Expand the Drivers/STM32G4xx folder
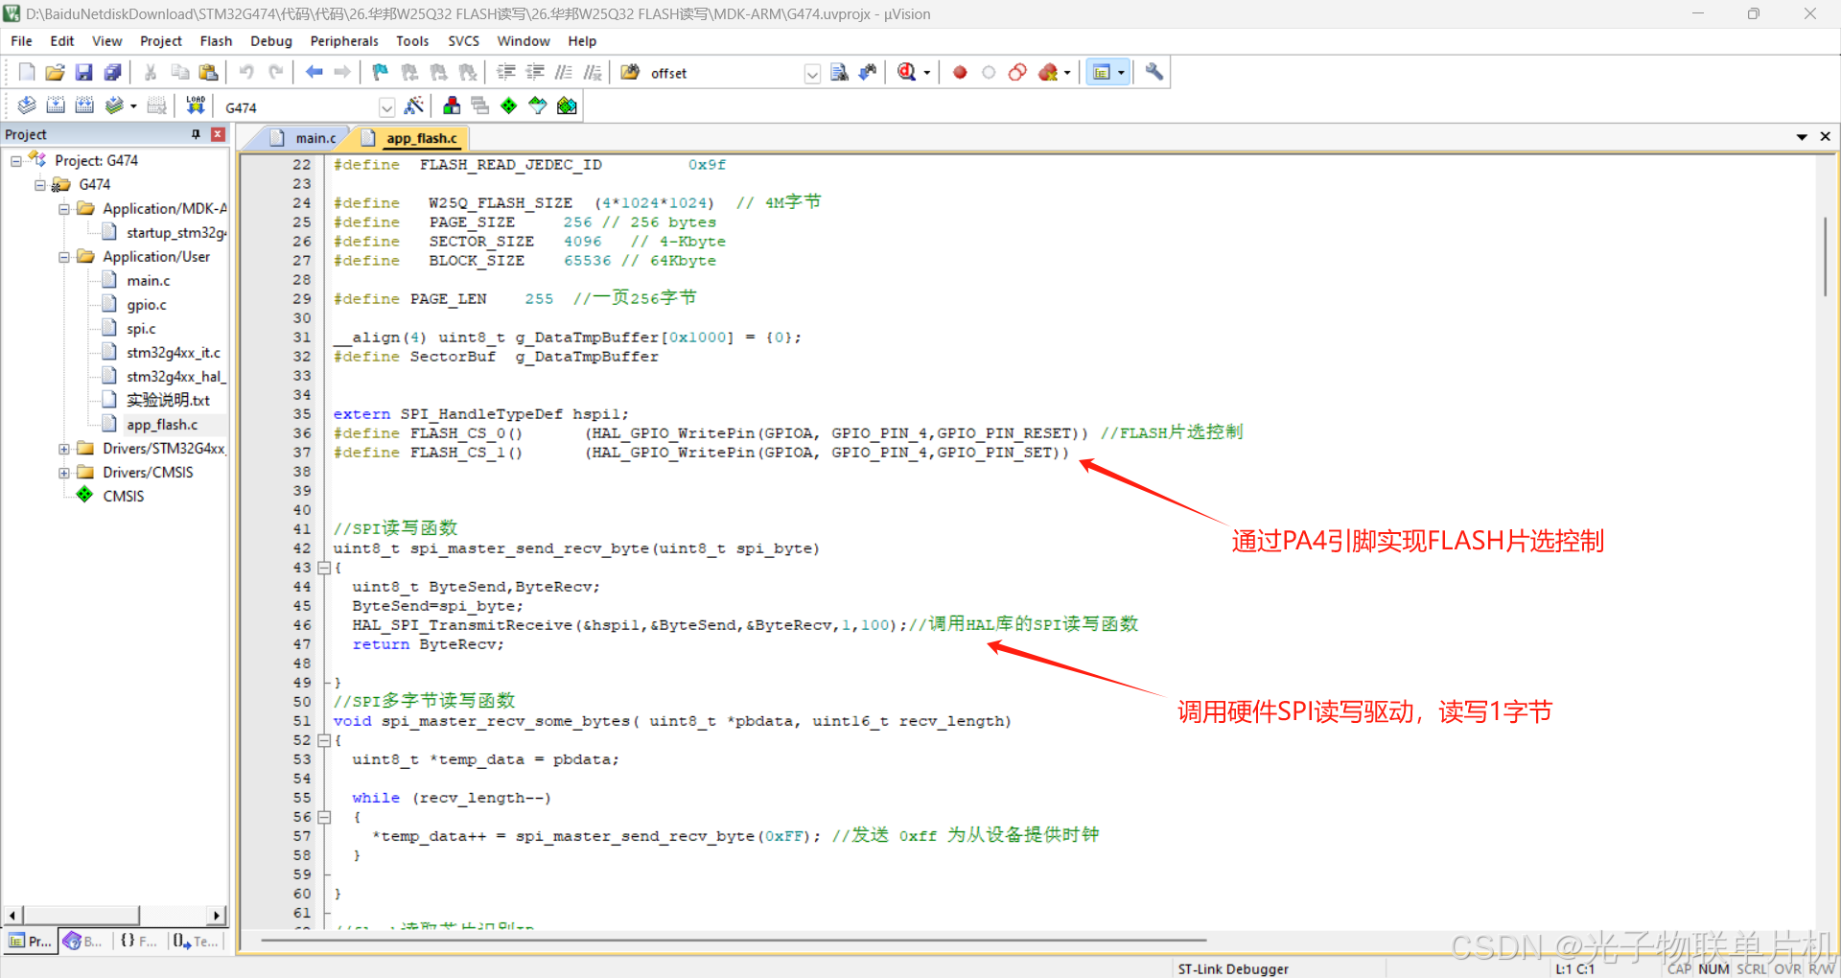This screenshot has height=978, width=1841. pos(63,449)
